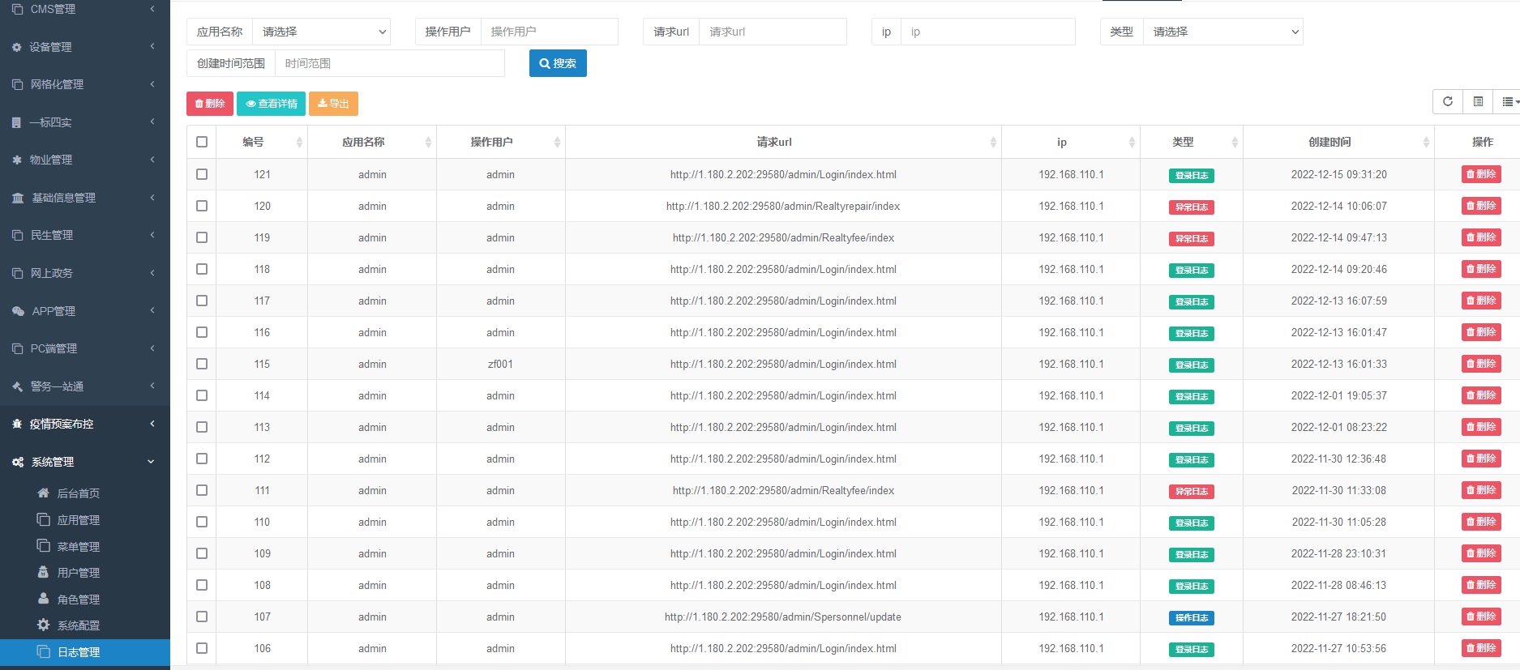This screenshot has width=1520, height=670.
Task: Toggle the table card view icon
Action: pyautogui.click(x=1478, y=101)
